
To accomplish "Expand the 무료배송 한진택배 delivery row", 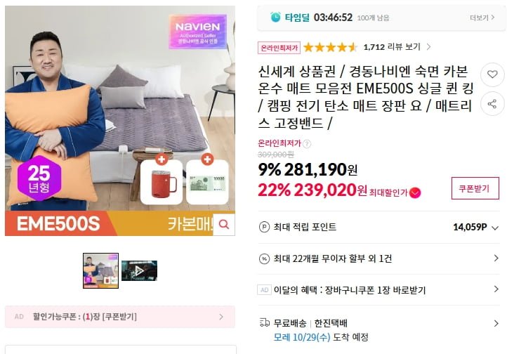I will coord(378,329).
